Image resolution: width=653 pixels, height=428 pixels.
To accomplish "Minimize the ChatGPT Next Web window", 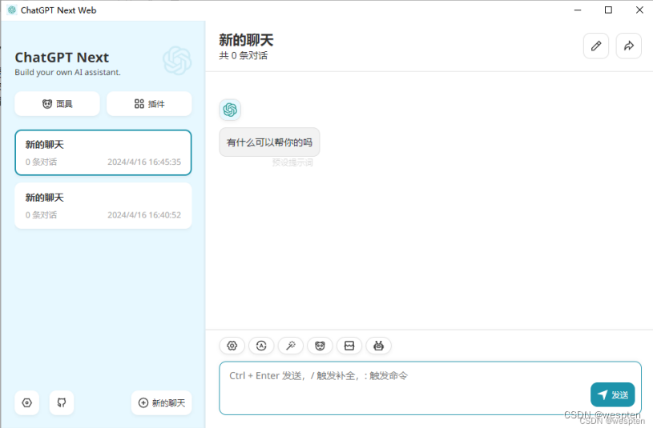I will click(x=578, y=10).
